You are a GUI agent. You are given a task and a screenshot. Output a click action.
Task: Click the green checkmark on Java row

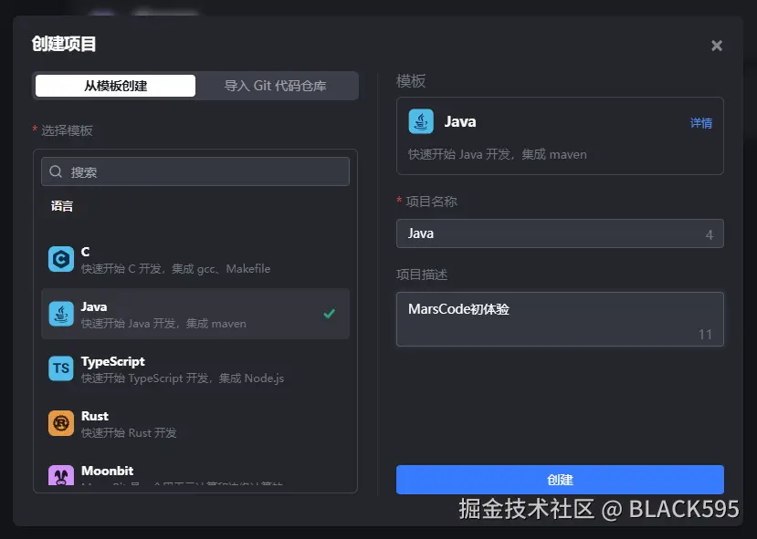pyautogui.click(x=330, y=314)
